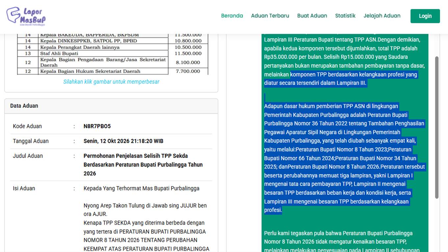View the Statistik page

click(345, 16)
